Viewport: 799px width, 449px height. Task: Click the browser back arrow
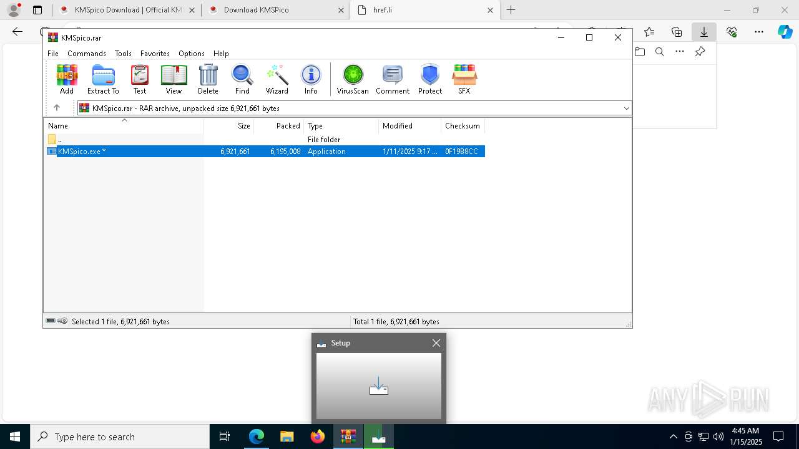(17, 32)
